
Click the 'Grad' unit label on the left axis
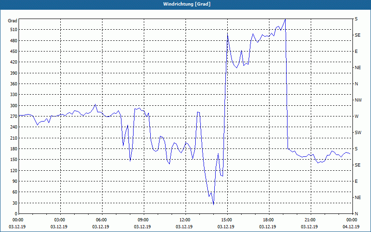13,21
